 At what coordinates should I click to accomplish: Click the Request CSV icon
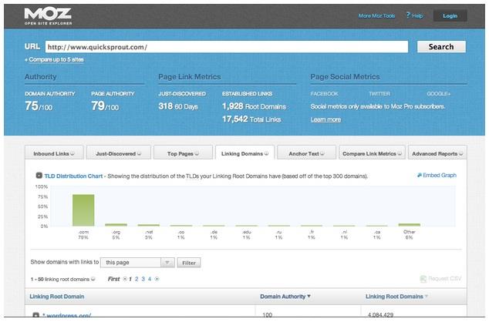point(423,279)
